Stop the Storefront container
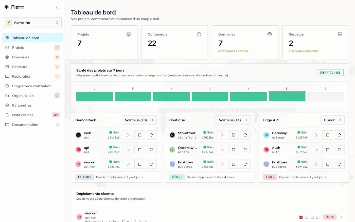 tap(234, 135)
